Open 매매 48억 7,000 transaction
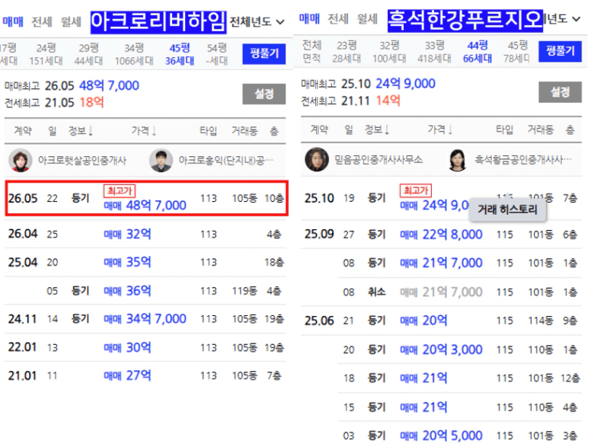The width and height of the screenshot is (591, 444). [145, 206]
